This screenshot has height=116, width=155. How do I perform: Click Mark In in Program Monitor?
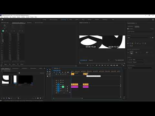click(x=90, y=65)
